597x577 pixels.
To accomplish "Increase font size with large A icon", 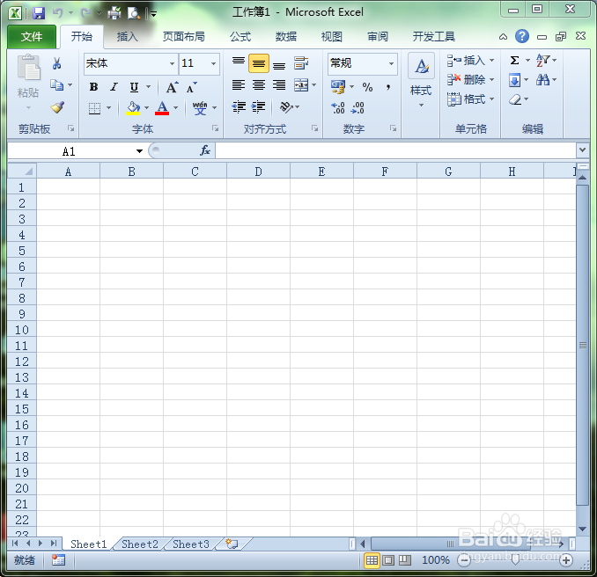I will pos(172,87).
